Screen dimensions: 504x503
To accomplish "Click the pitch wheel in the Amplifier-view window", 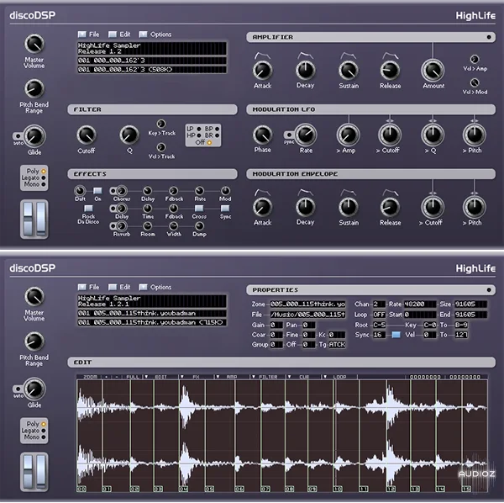I will tap(29, 220).
